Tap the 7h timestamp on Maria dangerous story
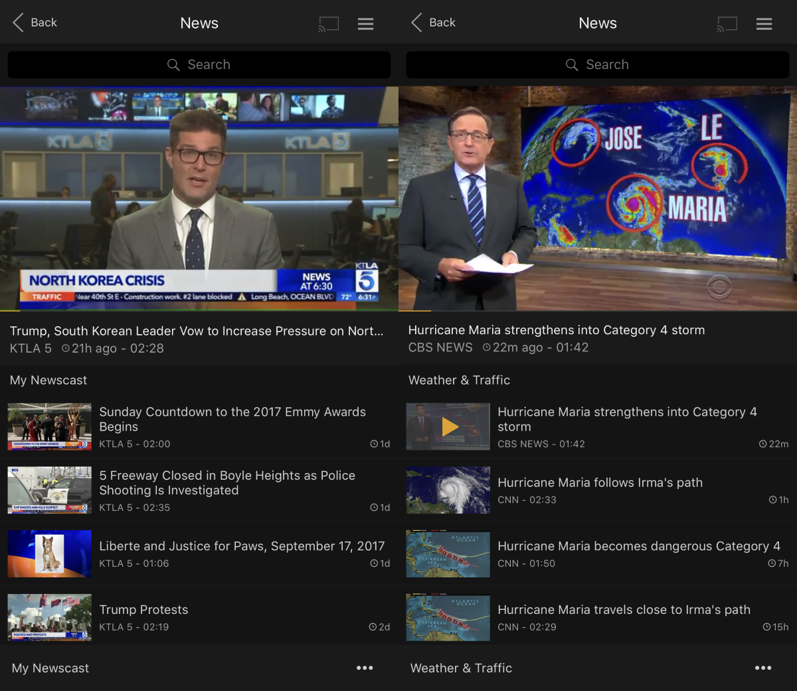The image size is (797, 691). [x=778, y=563]
